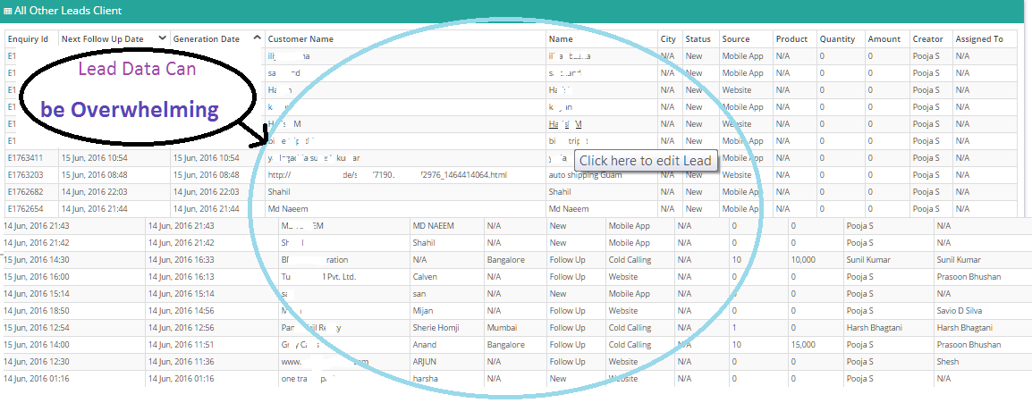The image size is (1032, 403).
Task: Click the date 15 Jun, 2016 14:00
Action: [37, 345]
